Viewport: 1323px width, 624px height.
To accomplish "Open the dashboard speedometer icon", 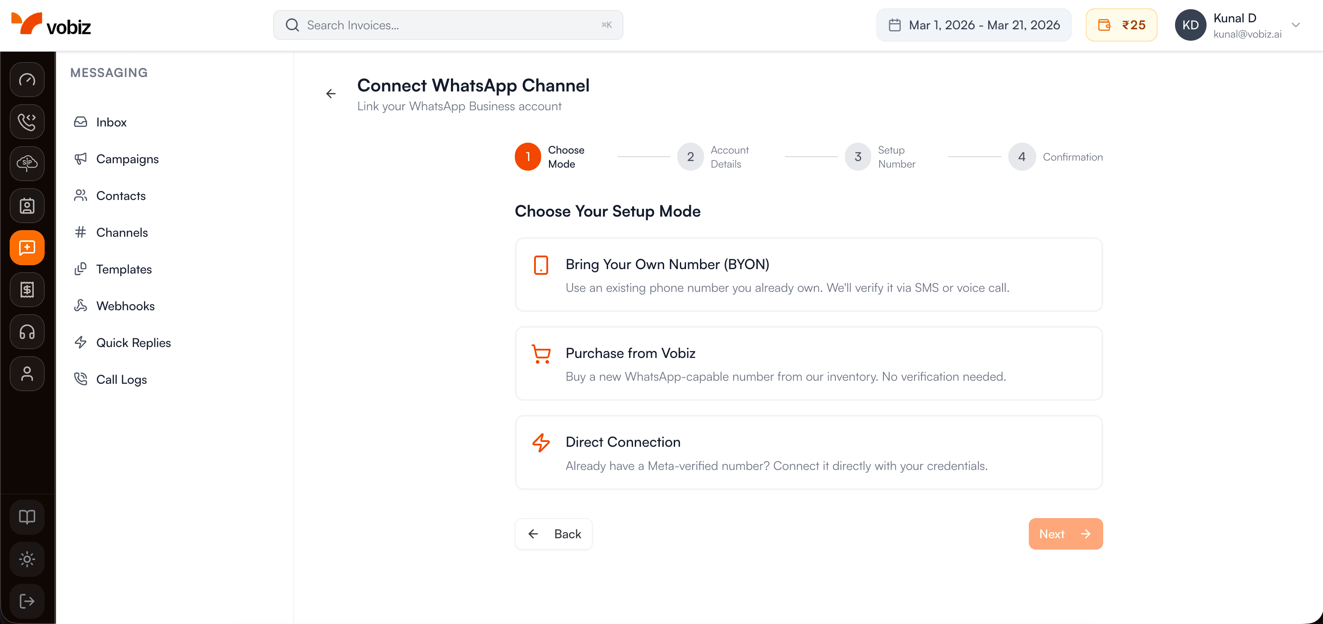I will (27, 80).
